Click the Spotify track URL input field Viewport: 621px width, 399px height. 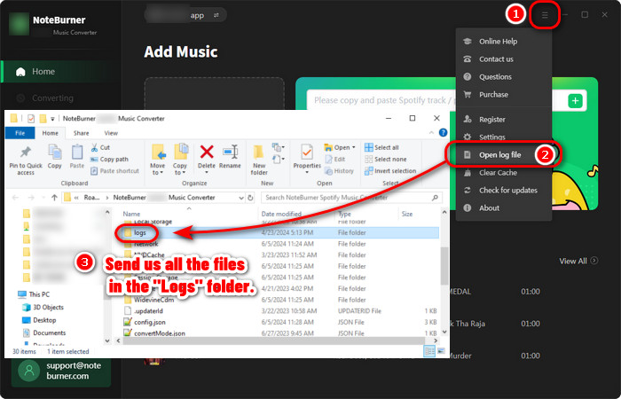coord(384,100)
